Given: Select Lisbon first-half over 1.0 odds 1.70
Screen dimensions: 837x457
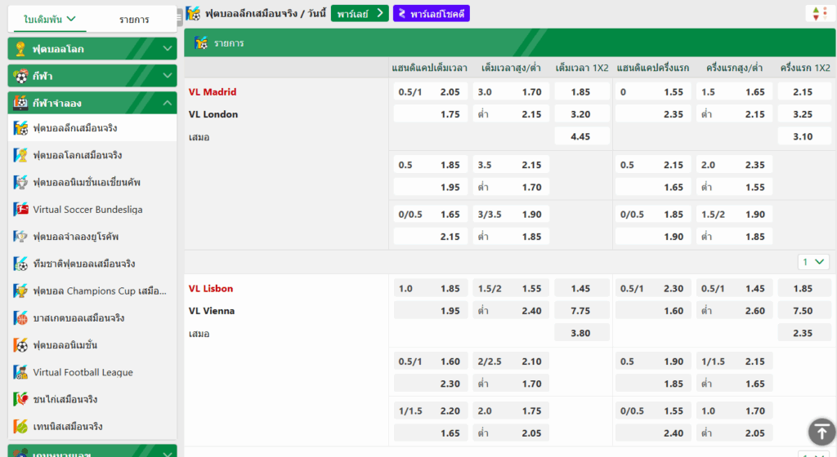Looking at the screenshot, I should (x=734, y=410).
